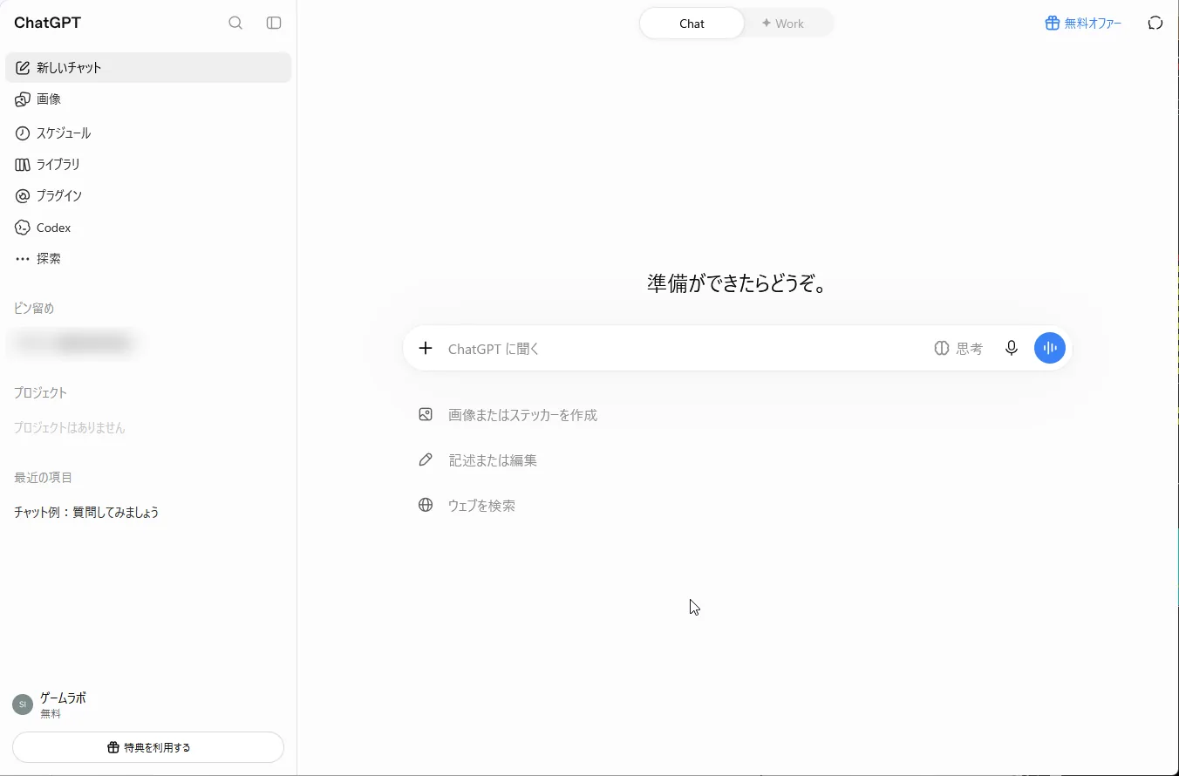Select ライブラリ in the sidebar
This screenshot has width=1179, height=776.
148,164
